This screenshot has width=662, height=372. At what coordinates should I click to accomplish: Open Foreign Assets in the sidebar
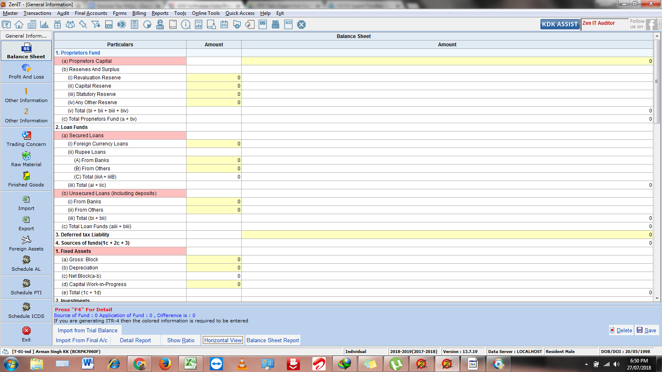(26, 243)
